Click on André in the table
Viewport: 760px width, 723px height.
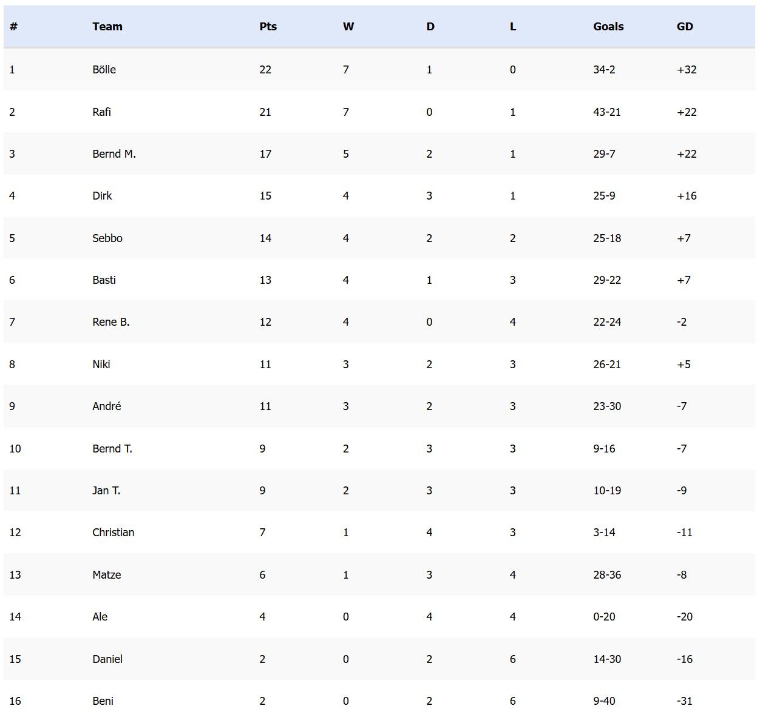pos(107,406)
